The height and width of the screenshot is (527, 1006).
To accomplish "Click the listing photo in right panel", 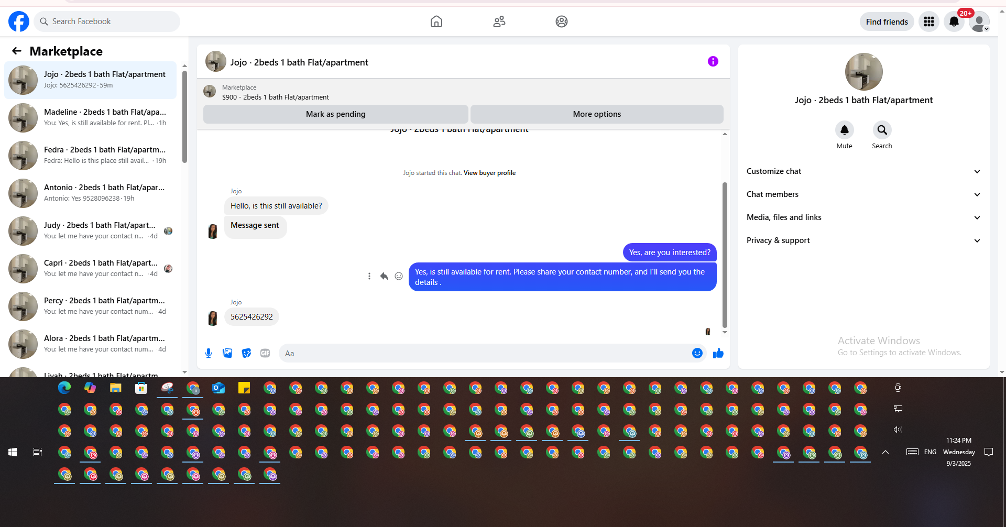I will [864, 72].
